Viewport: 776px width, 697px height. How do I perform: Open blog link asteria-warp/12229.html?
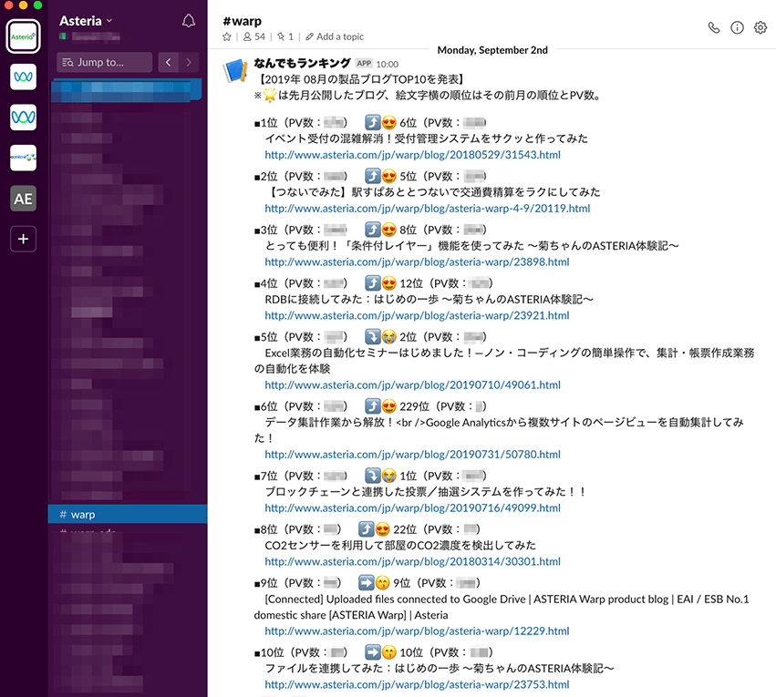click(418, 631)
